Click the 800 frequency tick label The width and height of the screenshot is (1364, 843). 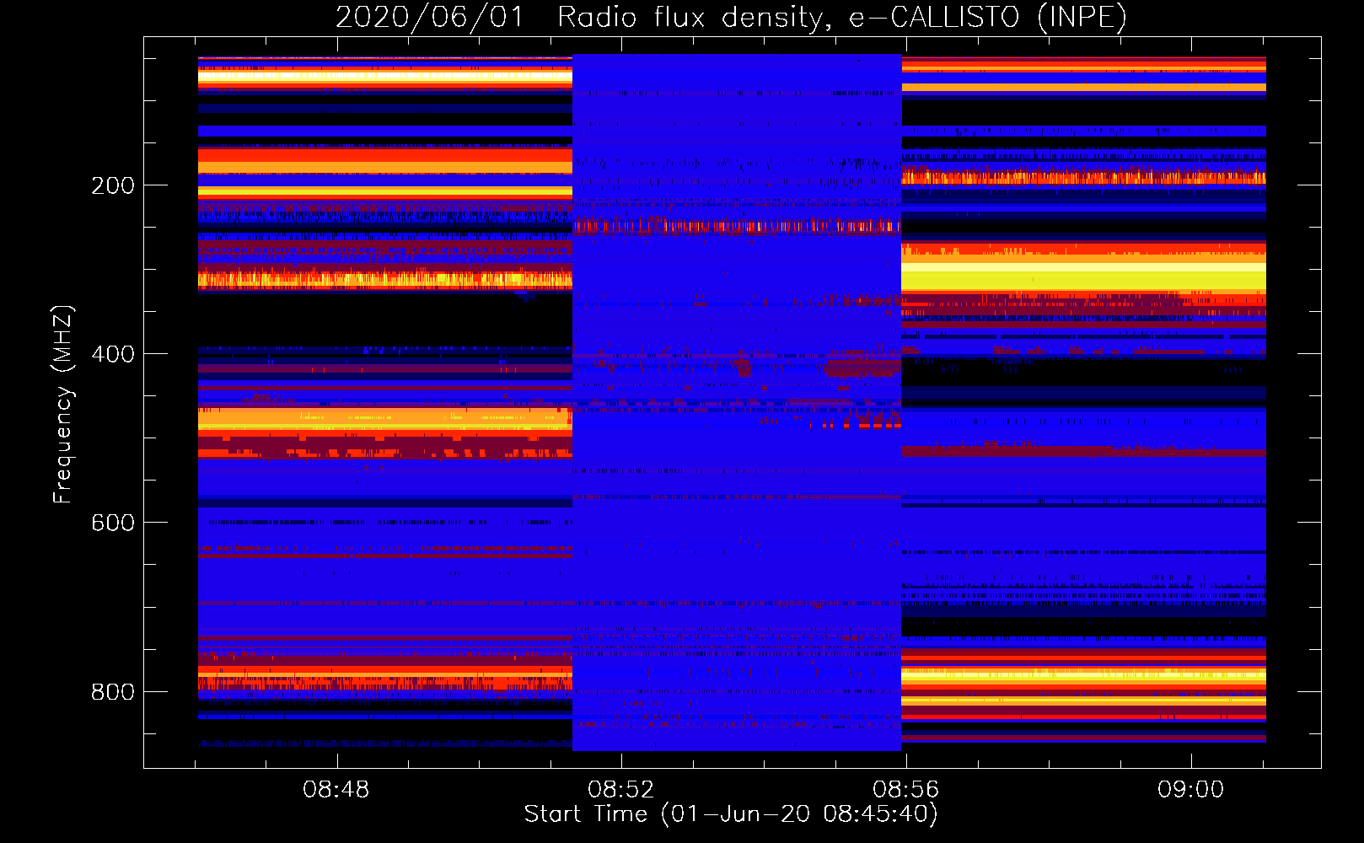coord(113,692)
